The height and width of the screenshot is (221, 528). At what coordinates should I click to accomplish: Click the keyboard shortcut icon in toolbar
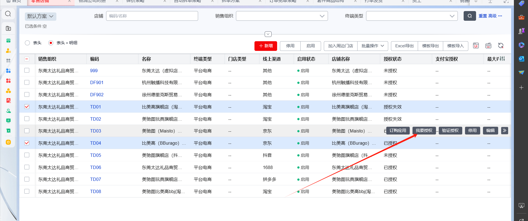[488, 46]
